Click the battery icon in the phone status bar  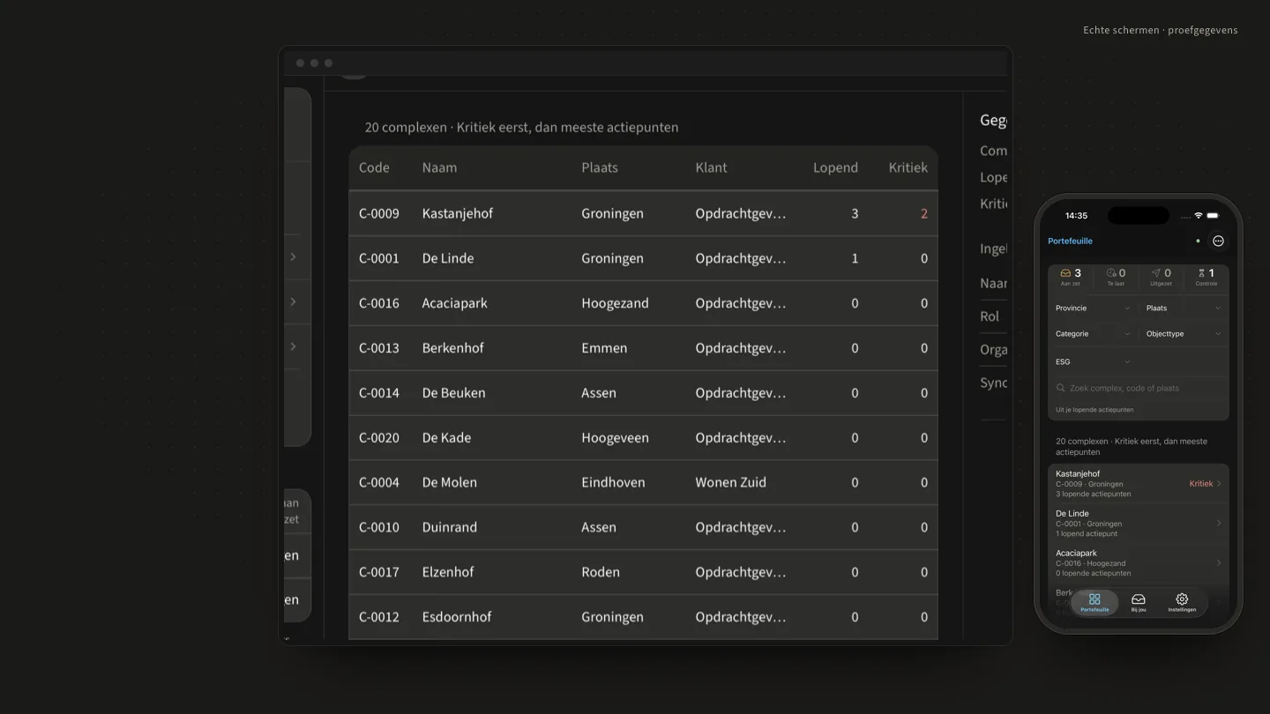pos(1213,215)
